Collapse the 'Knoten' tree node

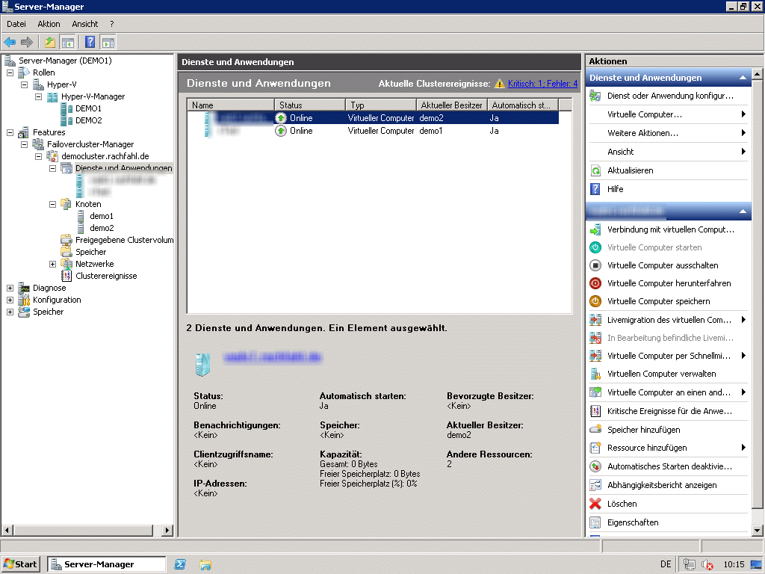52,205
